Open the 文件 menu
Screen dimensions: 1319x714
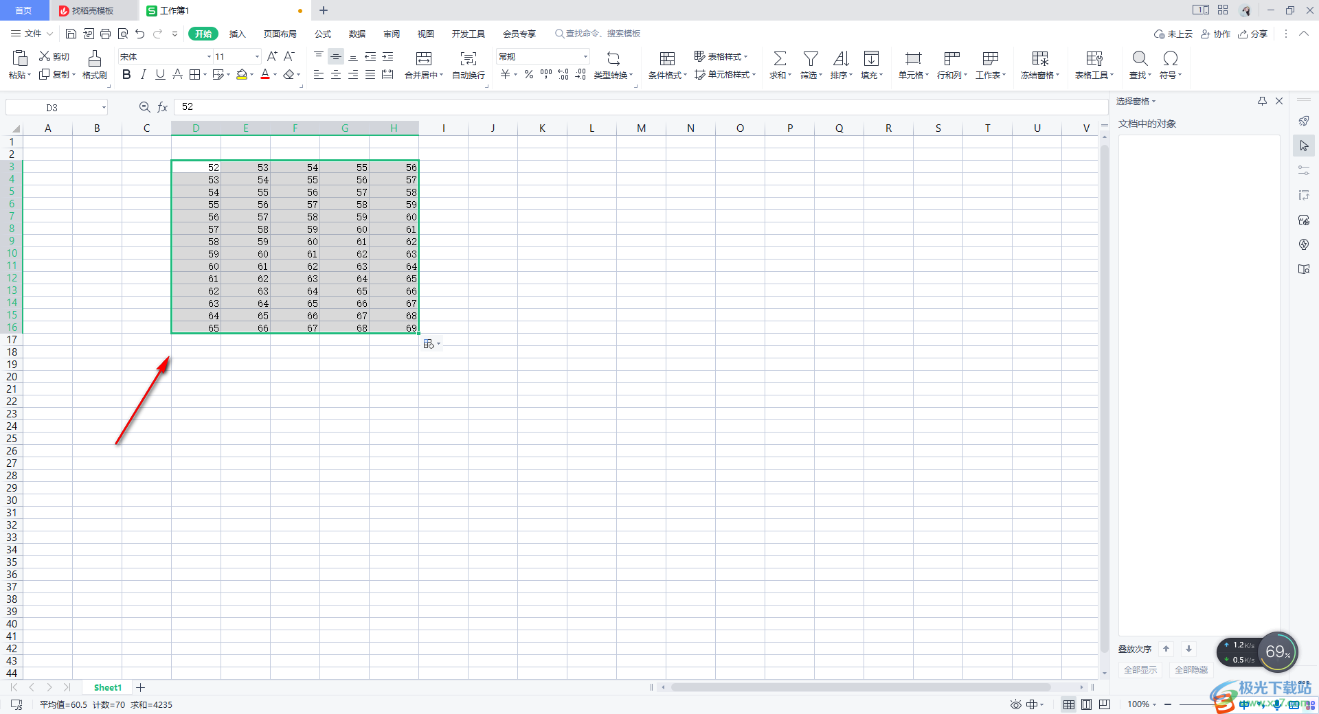(x=32, y=34)
